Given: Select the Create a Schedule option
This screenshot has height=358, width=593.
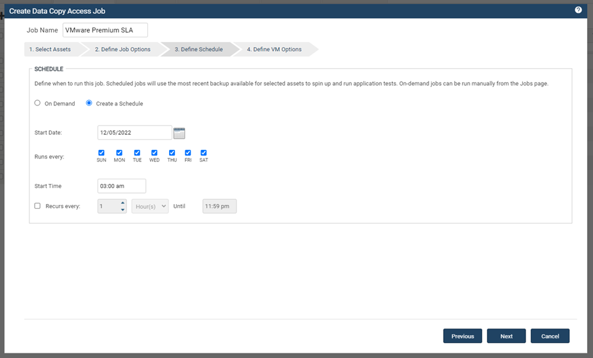Looking at the screenshot, I should [x=89, y=103].
